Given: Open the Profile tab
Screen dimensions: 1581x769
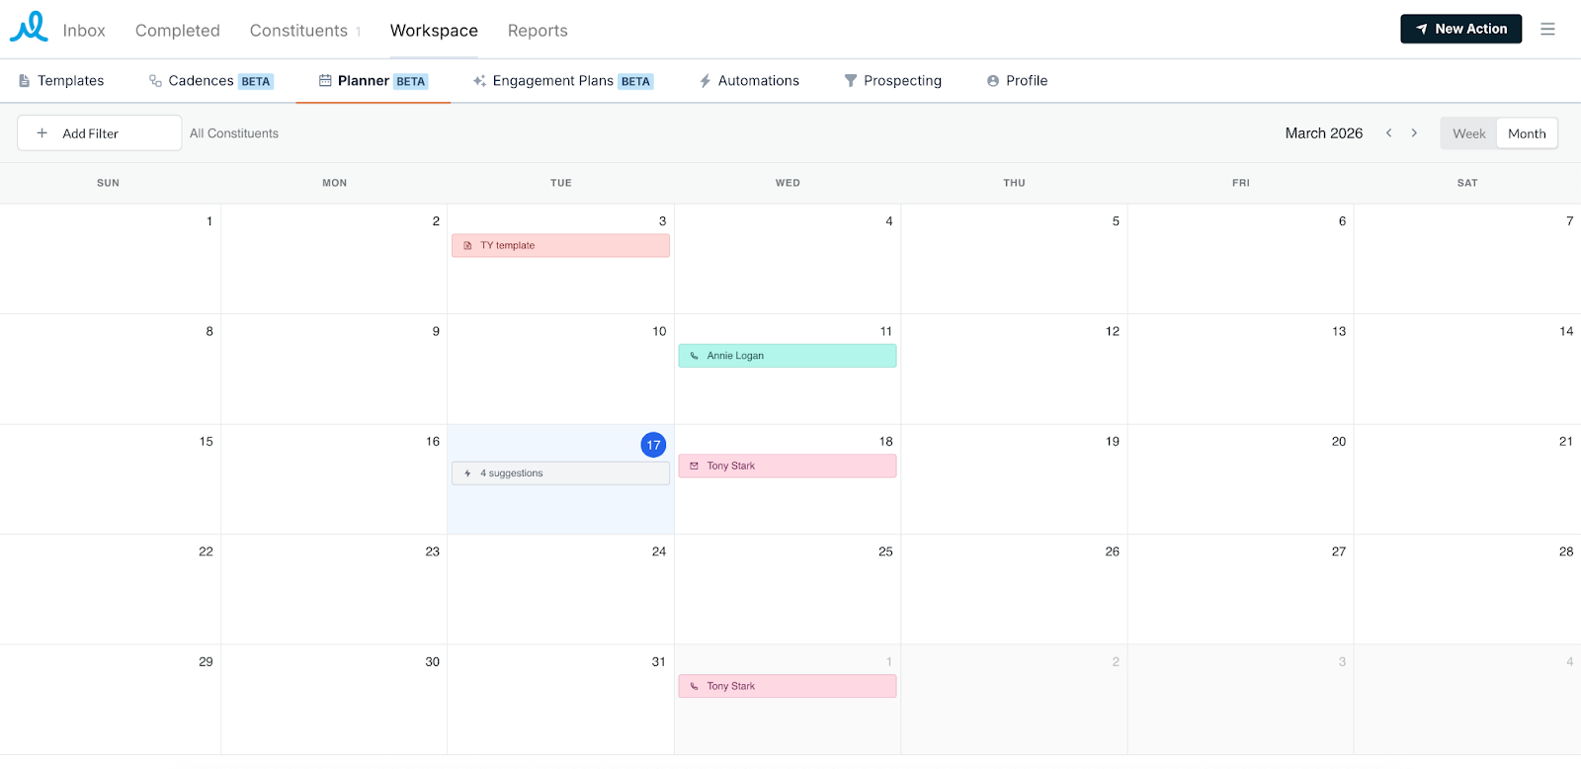Looking at the screenshot, I should (x=1017, y=81).
